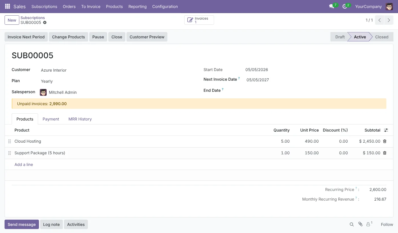Switch to the Payment tab

[x=51, y=119]
